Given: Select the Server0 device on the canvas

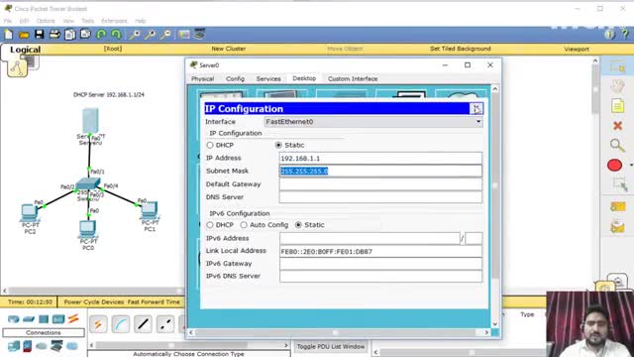Looking at the screenshot, I should click(x=90, y=121).
